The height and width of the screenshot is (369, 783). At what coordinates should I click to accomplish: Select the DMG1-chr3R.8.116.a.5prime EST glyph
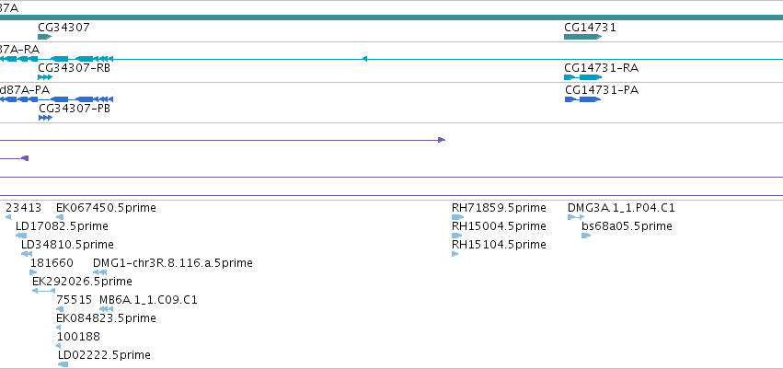tap(100, 272)
